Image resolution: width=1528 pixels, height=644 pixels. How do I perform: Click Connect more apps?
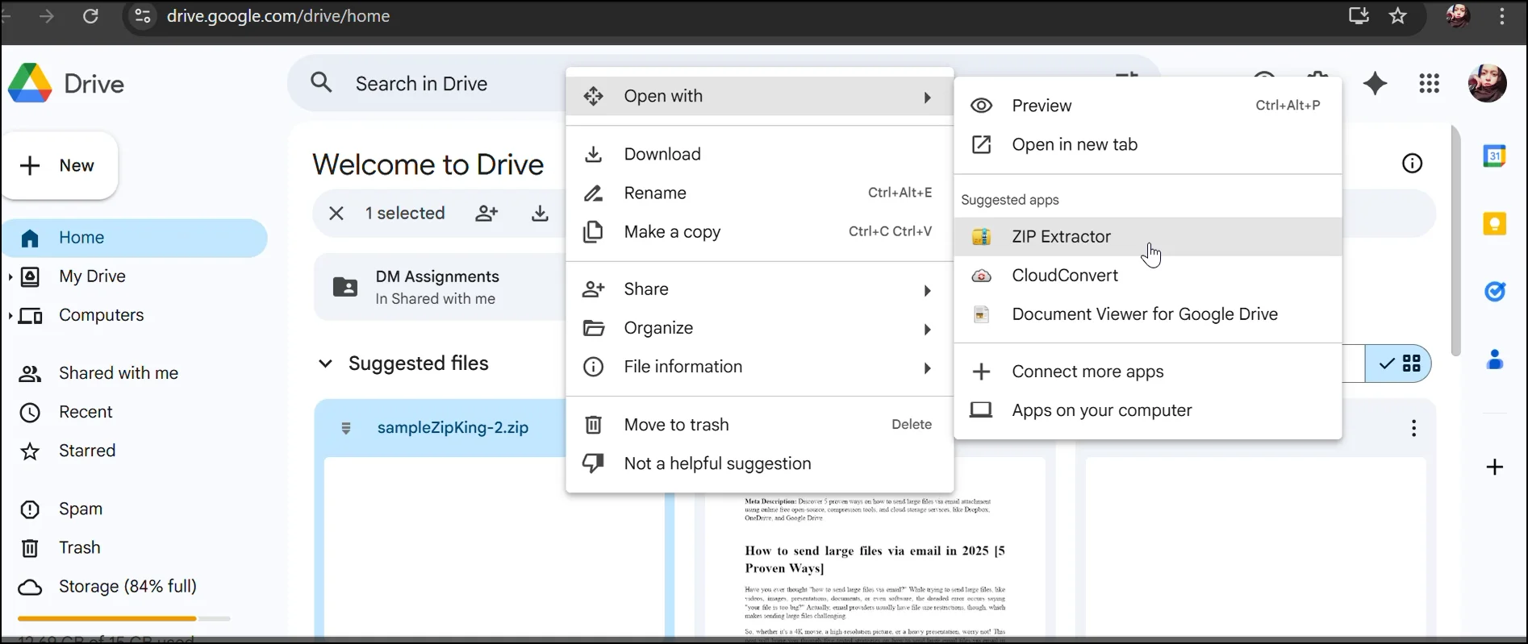1147,372
